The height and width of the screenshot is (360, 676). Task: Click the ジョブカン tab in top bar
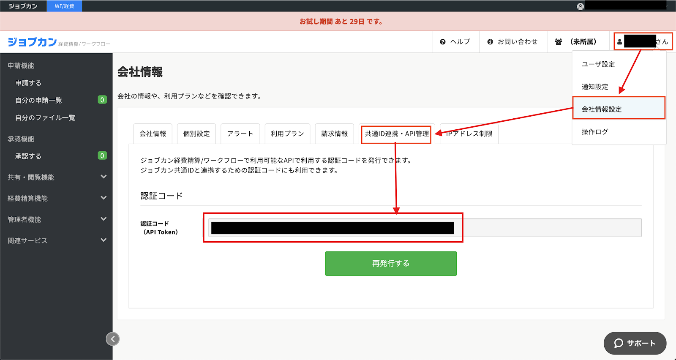pos(23,6)
